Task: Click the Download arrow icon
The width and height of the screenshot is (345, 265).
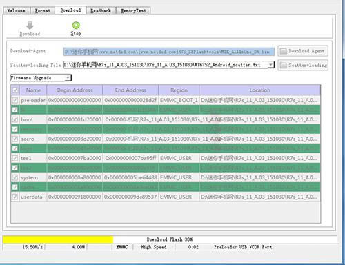Action: click(x=30, y=26)
